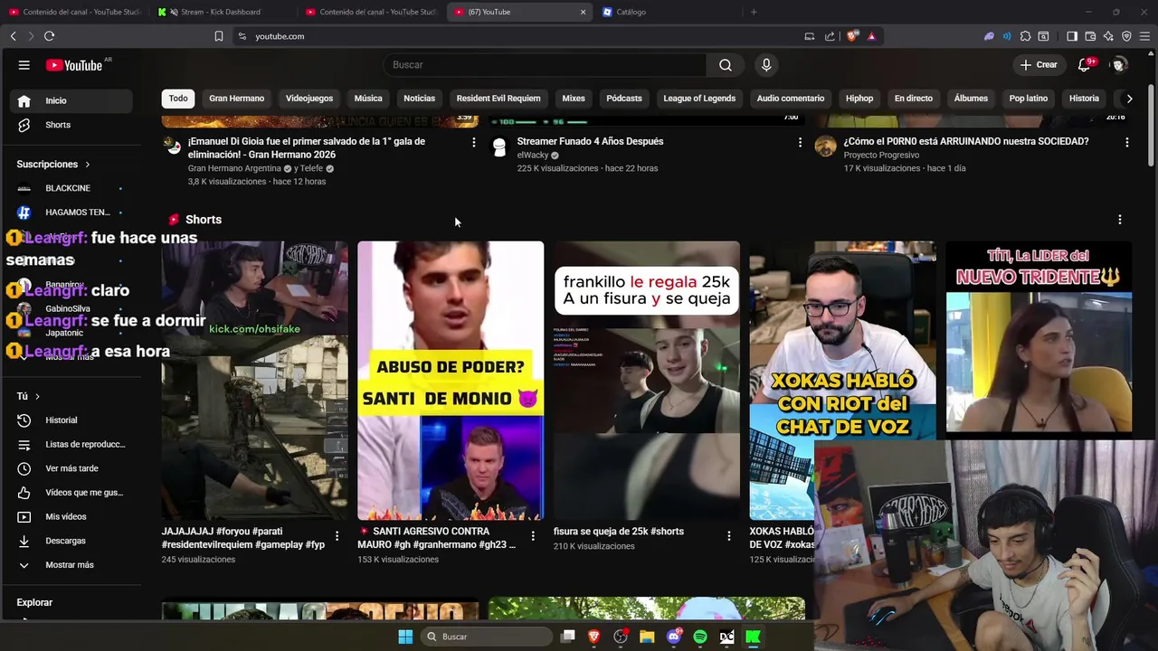Share this page via address bar icon

pyautogui.click(x=830, y=36)
